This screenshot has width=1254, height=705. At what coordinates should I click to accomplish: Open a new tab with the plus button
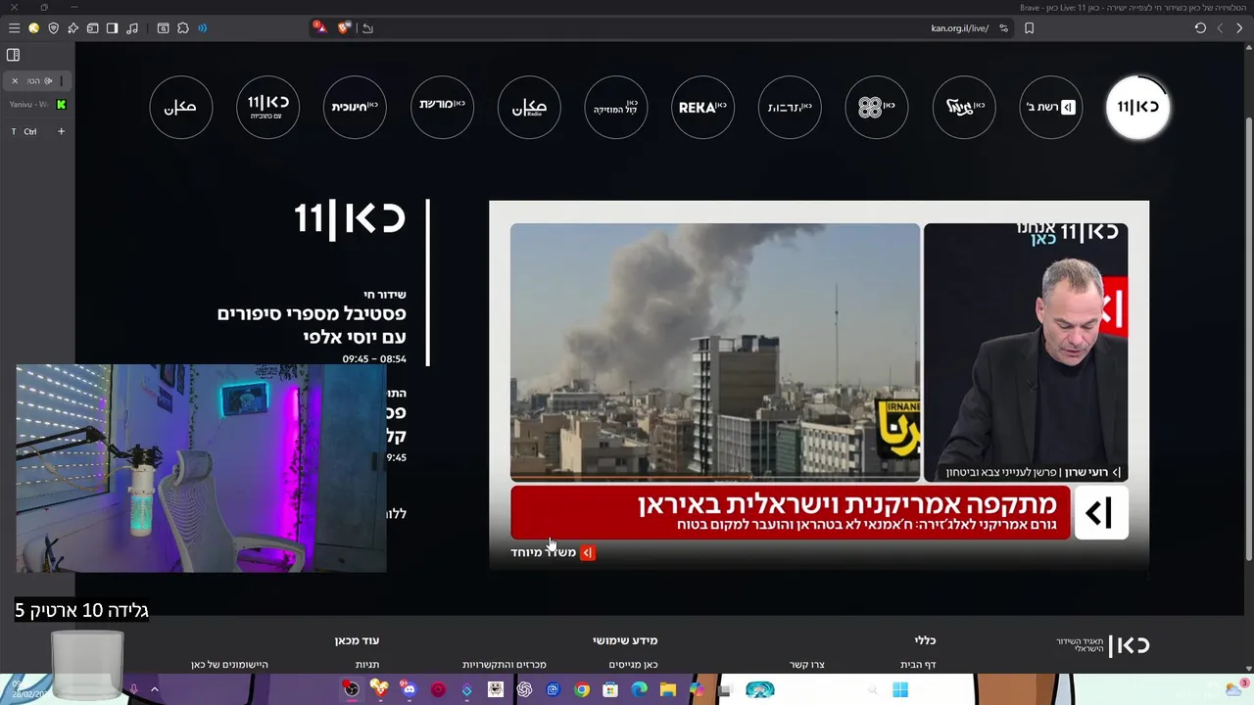61,131
